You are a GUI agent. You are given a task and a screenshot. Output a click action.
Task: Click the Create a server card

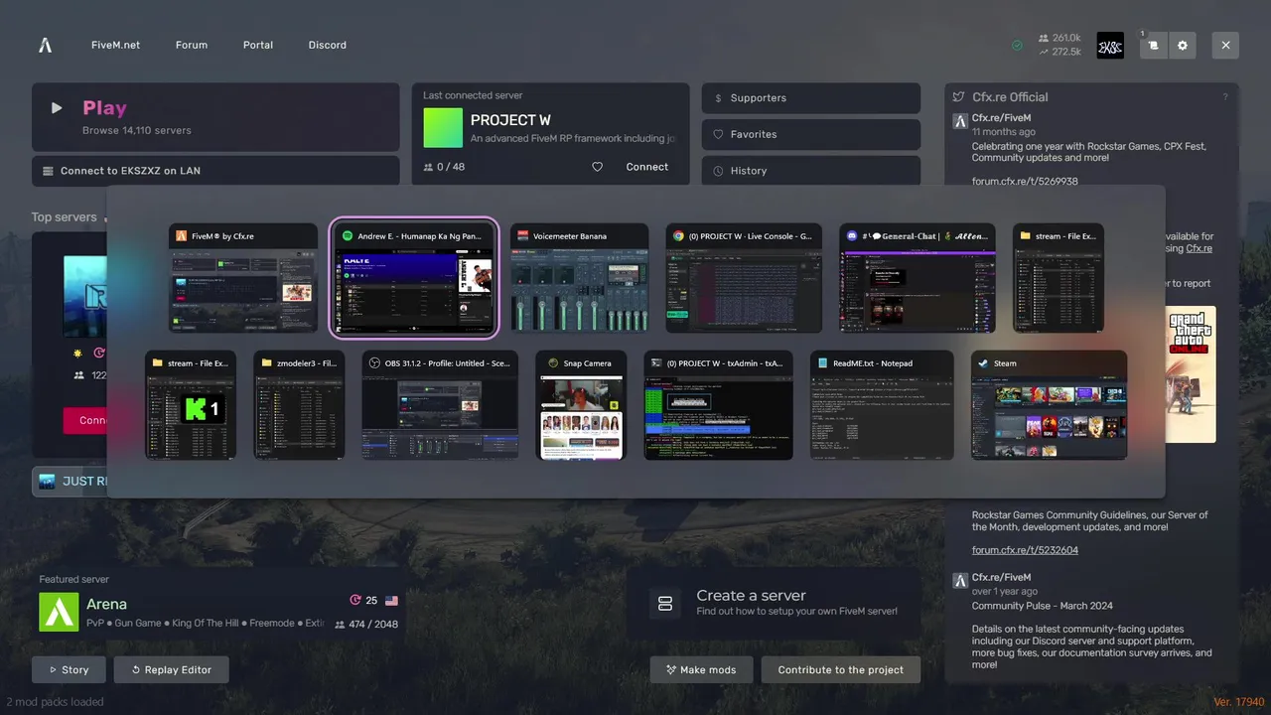click(774, 603)
